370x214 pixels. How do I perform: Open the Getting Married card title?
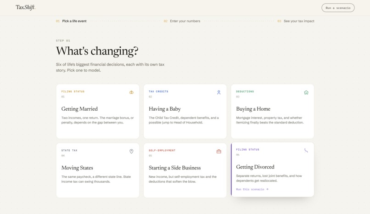point(79,109)
